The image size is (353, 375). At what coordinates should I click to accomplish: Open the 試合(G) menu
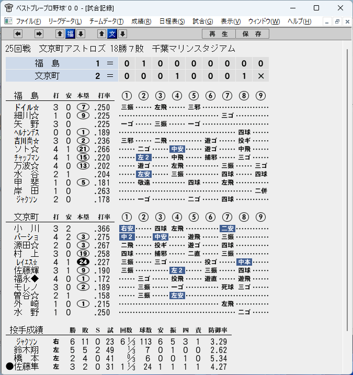click(x=203, y=21)
